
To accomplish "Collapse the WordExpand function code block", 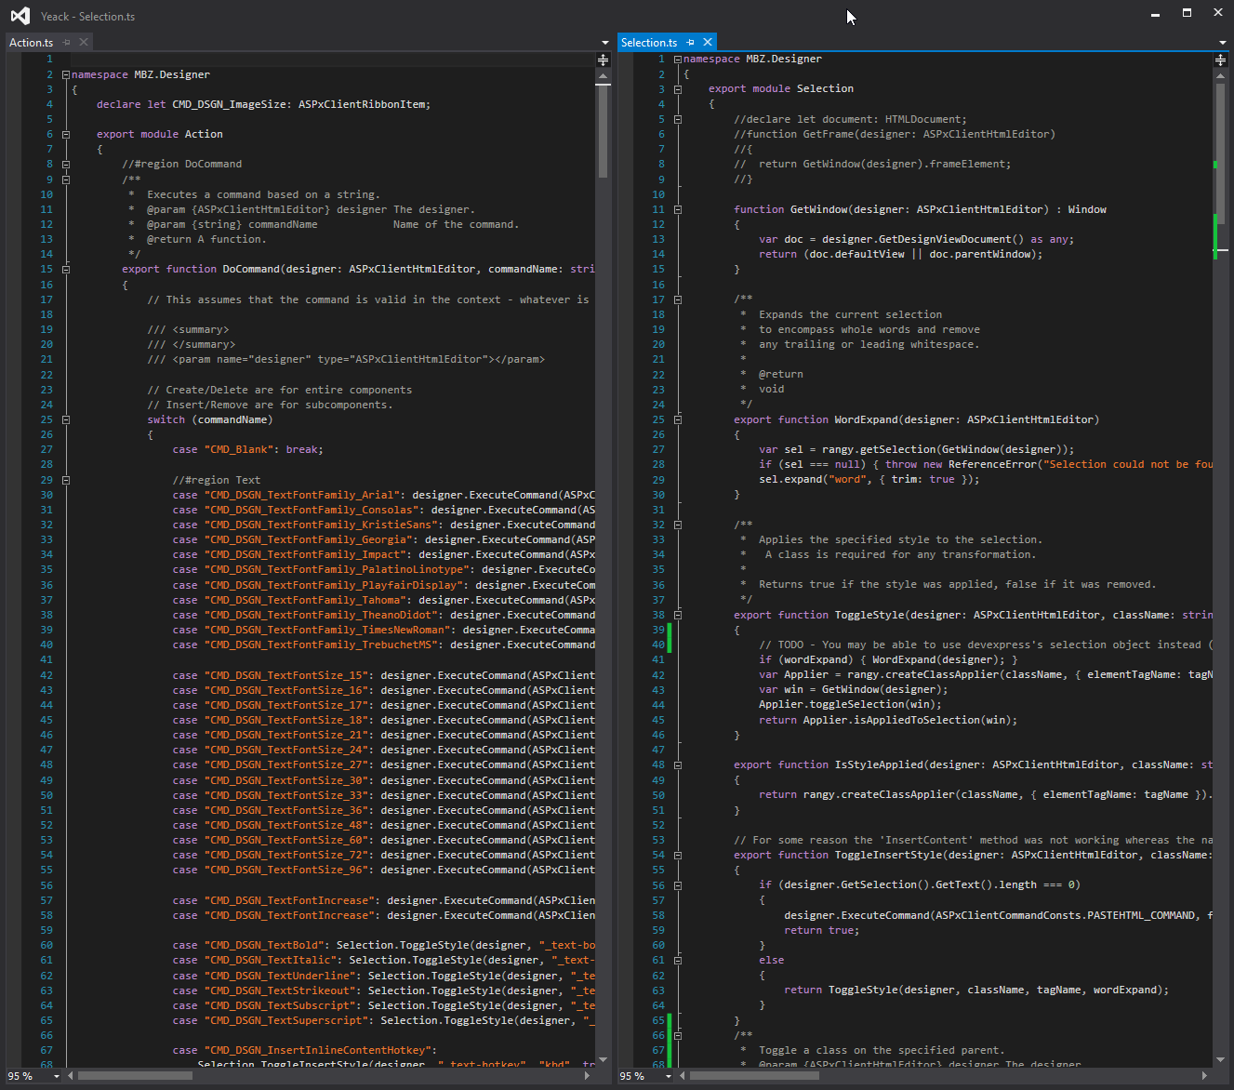I will [x=678, y=419].
